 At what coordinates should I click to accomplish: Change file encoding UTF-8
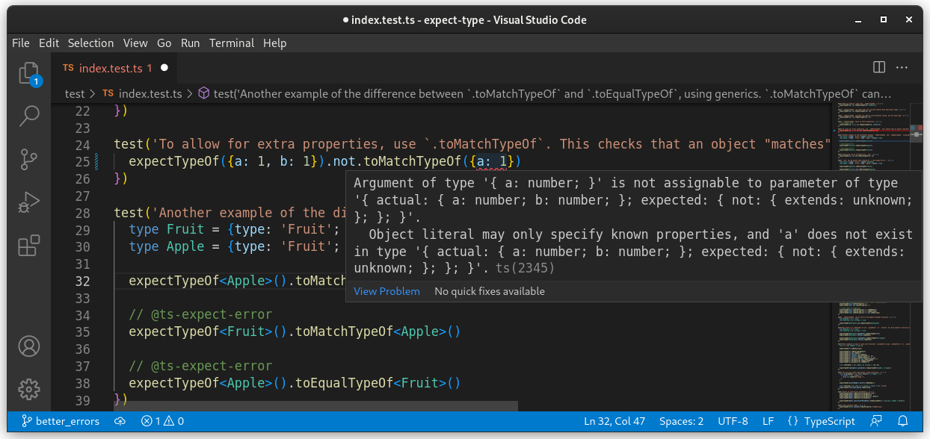click(x=733, y=421)
